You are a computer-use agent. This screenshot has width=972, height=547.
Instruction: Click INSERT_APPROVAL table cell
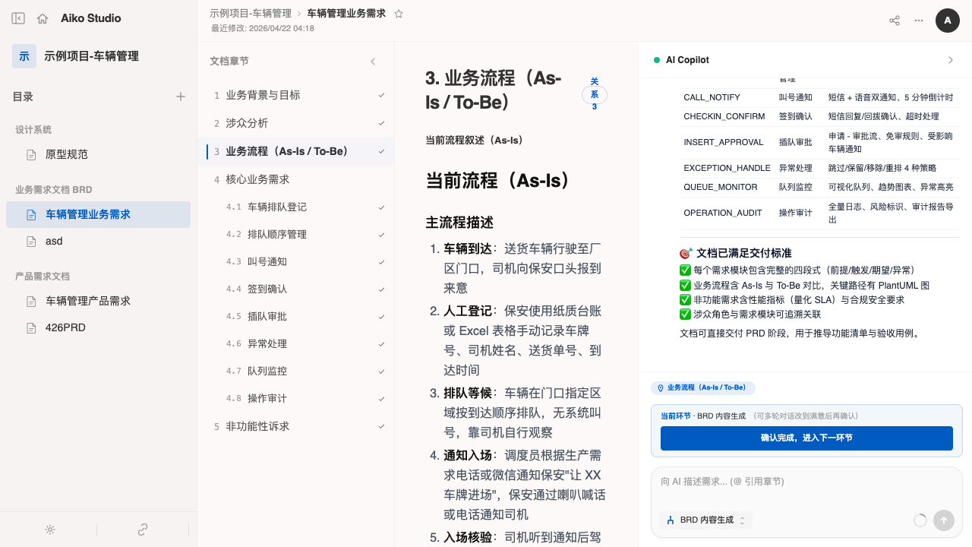click(724, 143)
